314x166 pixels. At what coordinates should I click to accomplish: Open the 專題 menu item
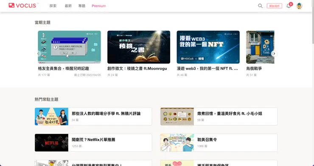pyautogui.click(x=82, y=6)
